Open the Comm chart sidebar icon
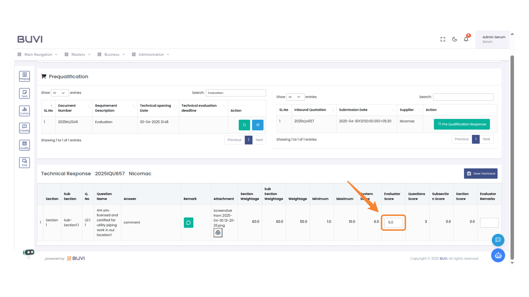The height and width of the screenshot is (297, 529). click(x=25, y=111)
